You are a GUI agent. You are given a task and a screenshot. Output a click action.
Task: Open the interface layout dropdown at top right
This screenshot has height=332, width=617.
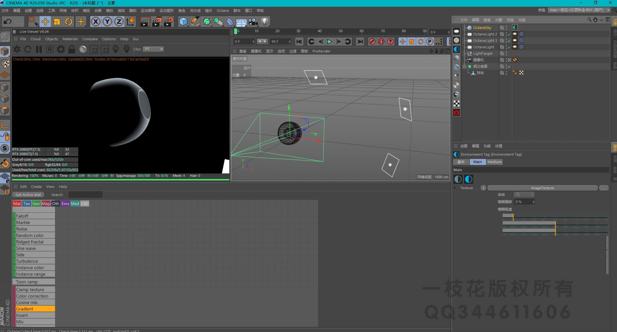click(579, 10)
